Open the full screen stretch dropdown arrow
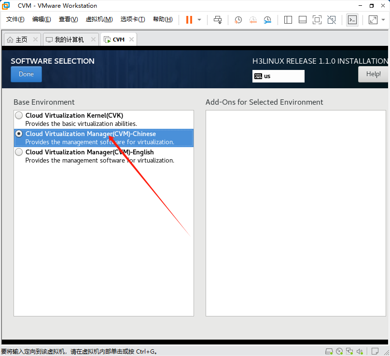Viewport: 390px width, 356px height. pos(381,20)
